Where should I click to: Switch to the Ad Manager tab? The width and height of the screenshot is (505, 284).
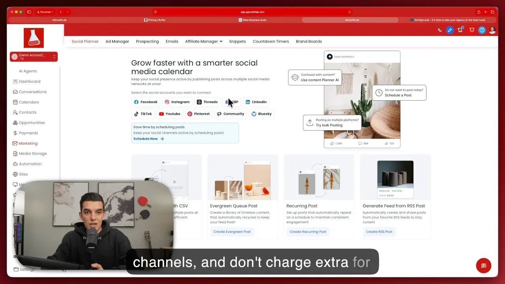click(x=117, y=41)
